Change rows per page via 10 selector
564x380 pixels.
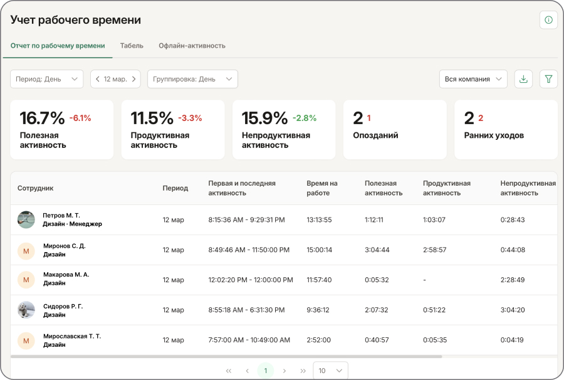click(330, 371)
